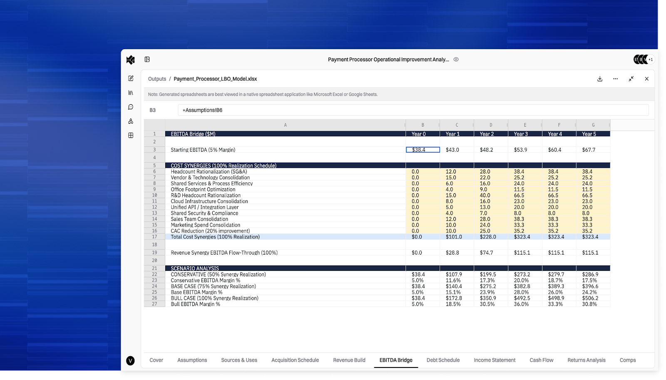Go to Outputs breadcrumb
The width and height of the screenshot is (666, 380).
point(157,79)
